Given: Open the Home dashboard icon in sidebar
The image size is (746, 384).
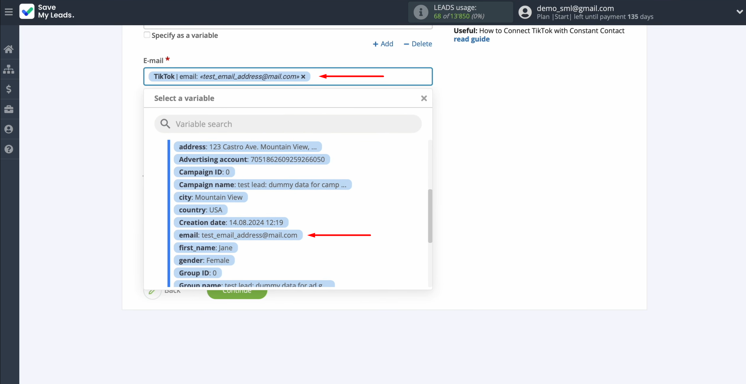Looking at the screenshot, I should pos(9,49).
